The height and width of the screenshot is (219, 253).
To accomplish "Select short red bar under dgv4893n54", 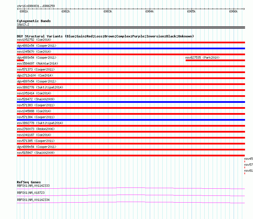I will 20,60.
